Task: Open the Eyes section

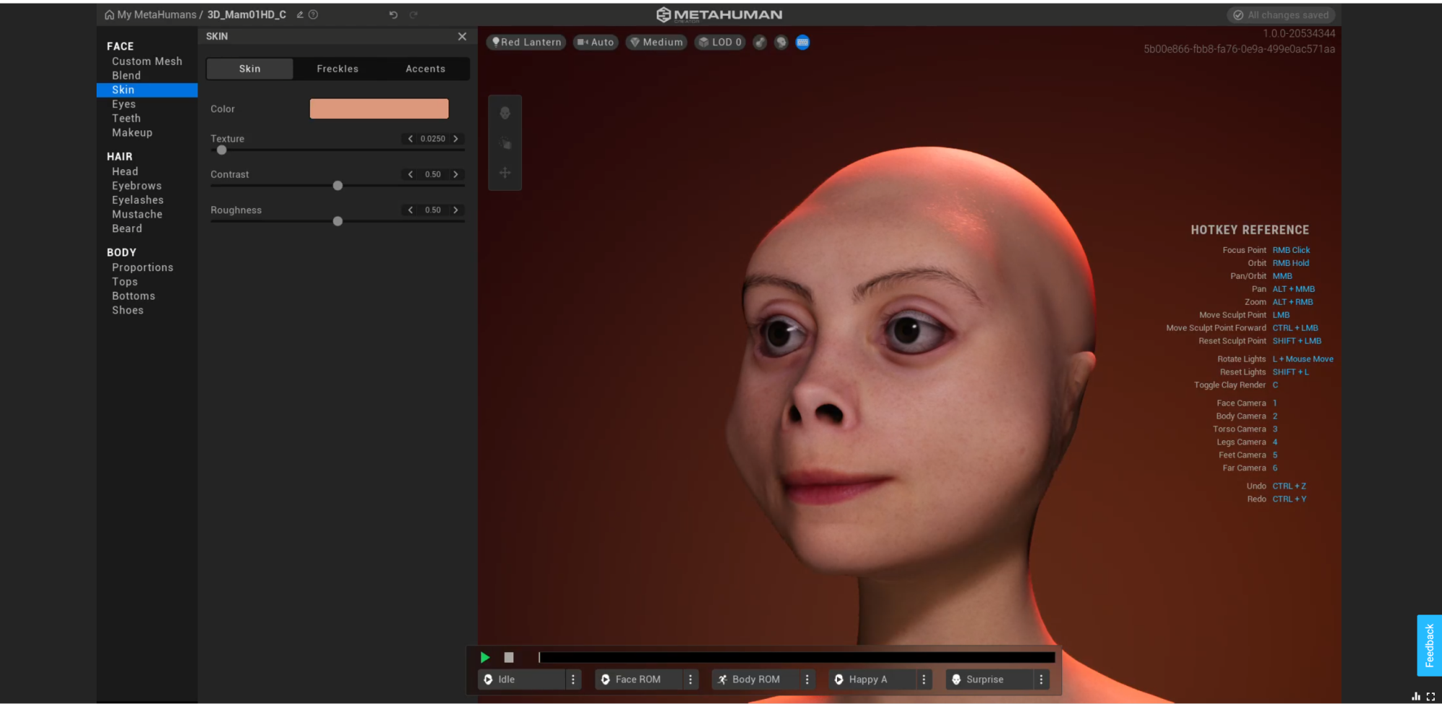Action: click(124, 104)
